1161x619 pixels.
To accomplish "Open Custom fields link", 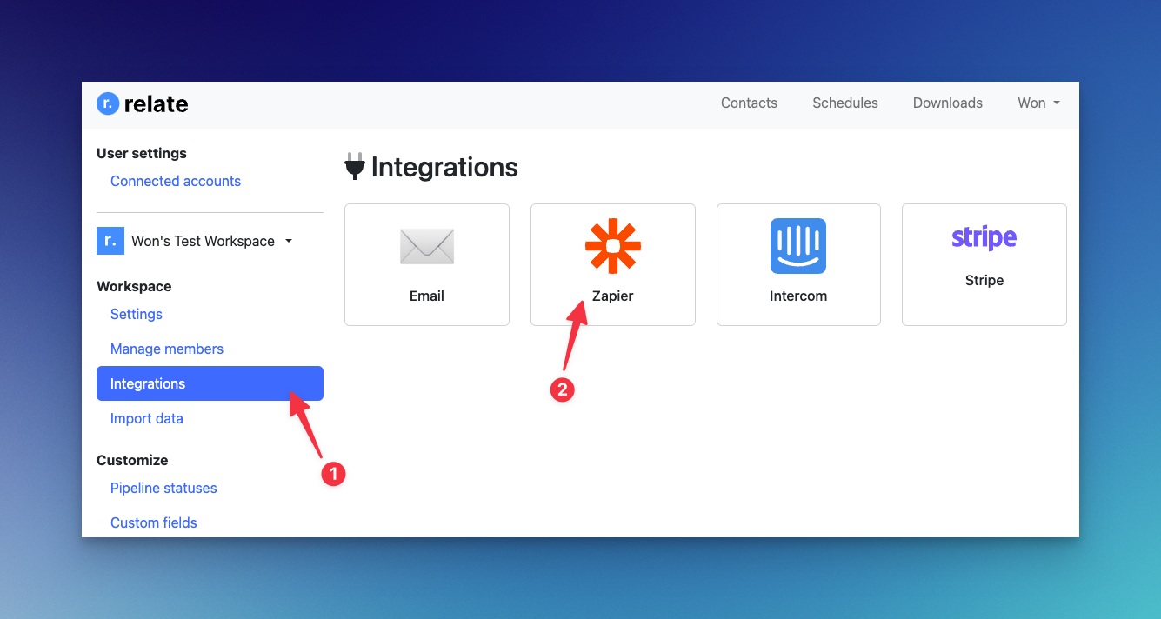I will tap(154, 522).
